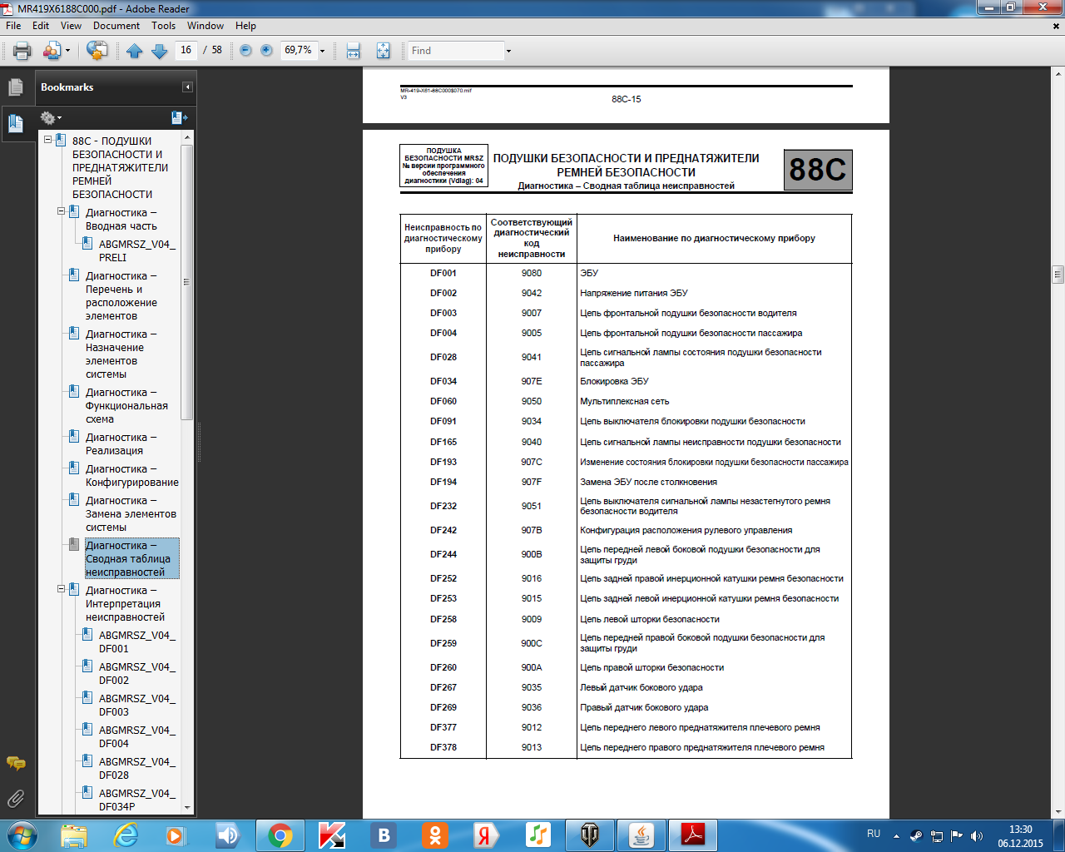Open bookmark 'Диагностика – Функциональная схема'
The image size is (1065, 852).
coord(126,406)
